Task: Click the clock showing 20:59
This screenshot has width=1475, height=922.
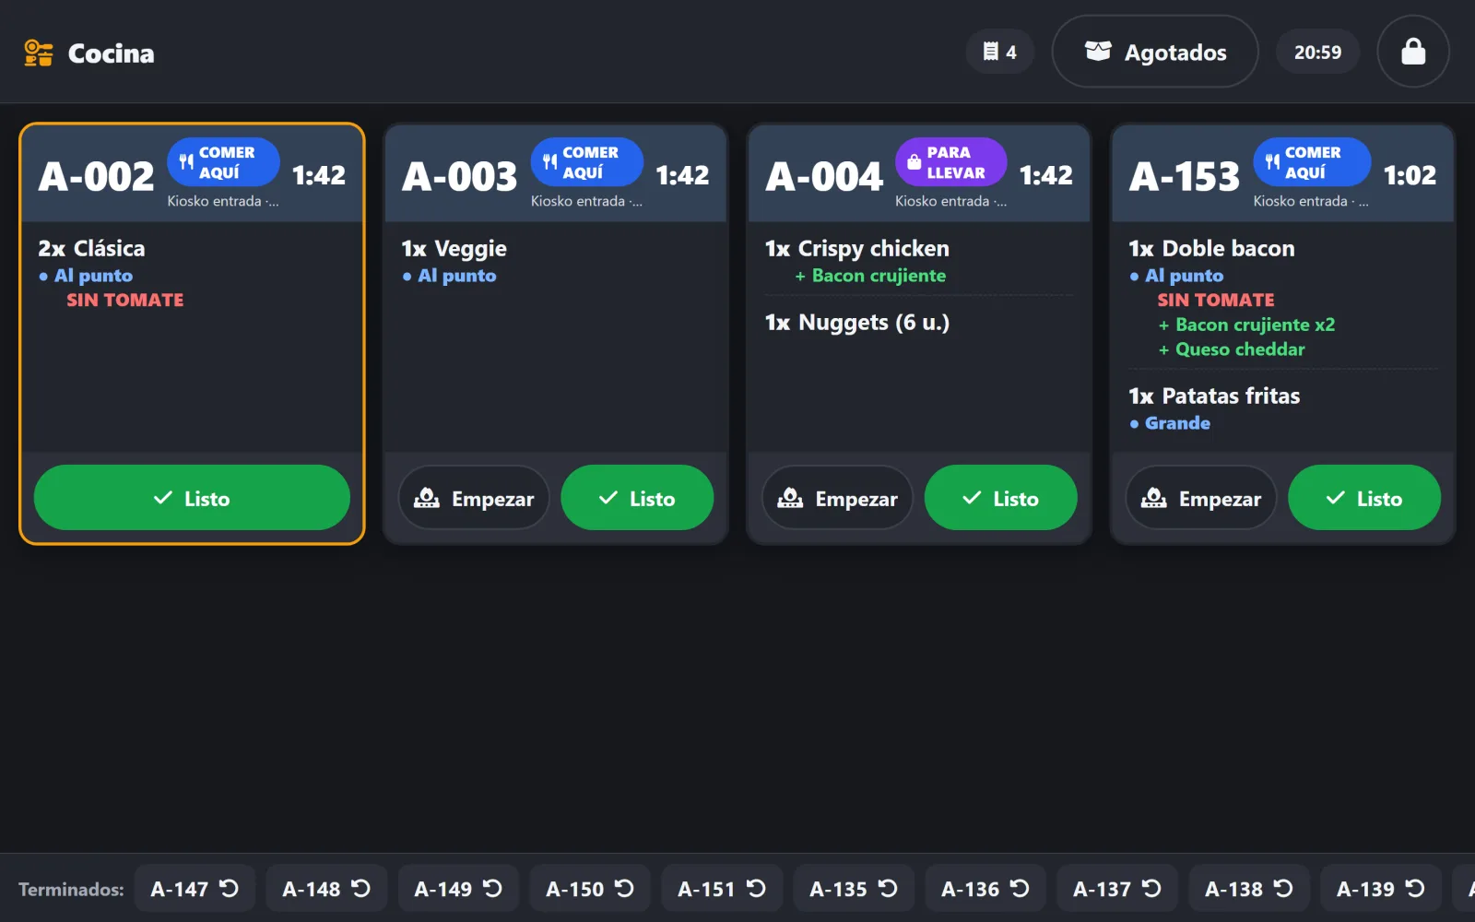Action: [x=1317, y=53]
